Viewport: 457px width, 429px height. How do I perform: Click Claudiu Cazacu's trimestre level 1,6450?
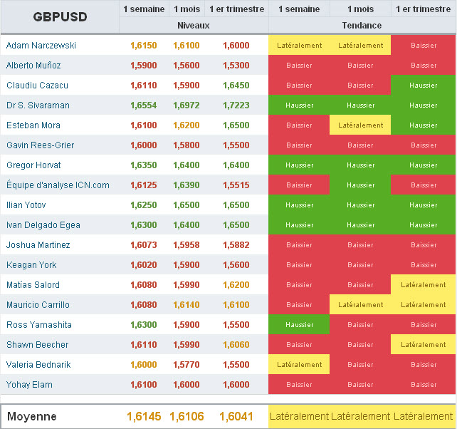coord(236,86)
